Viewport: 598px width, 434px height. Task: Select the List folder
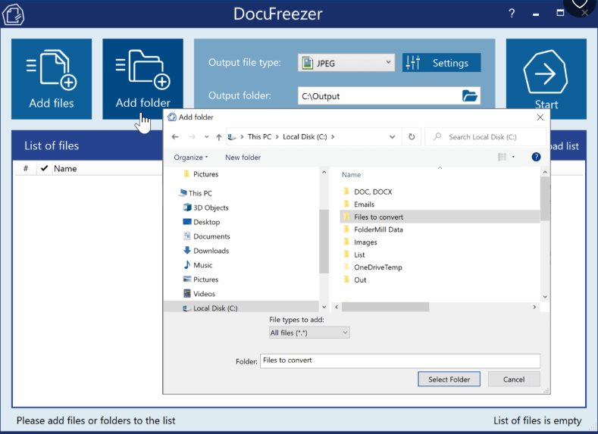[x=359, y=255]
